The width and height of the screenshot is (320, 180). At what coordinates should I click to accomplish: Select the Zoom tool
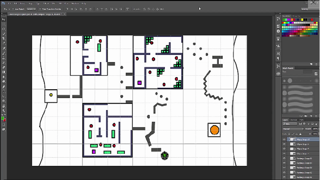click(4, 111)
